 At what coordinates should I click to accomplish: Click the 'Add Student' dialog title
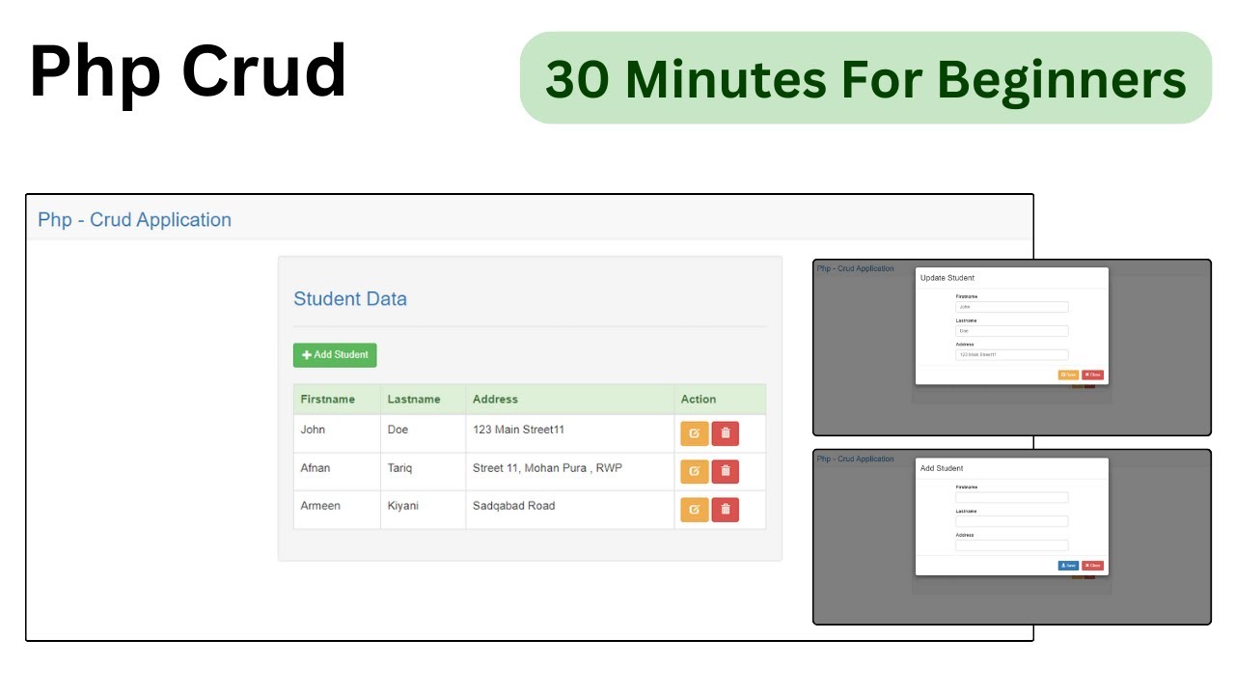(942, 468)
